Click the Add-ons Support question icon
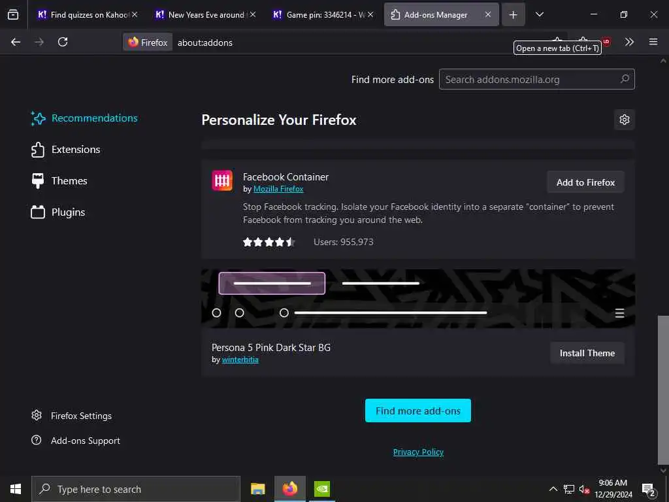The height and width of the screenshot is (502, 669). point(37,440)
